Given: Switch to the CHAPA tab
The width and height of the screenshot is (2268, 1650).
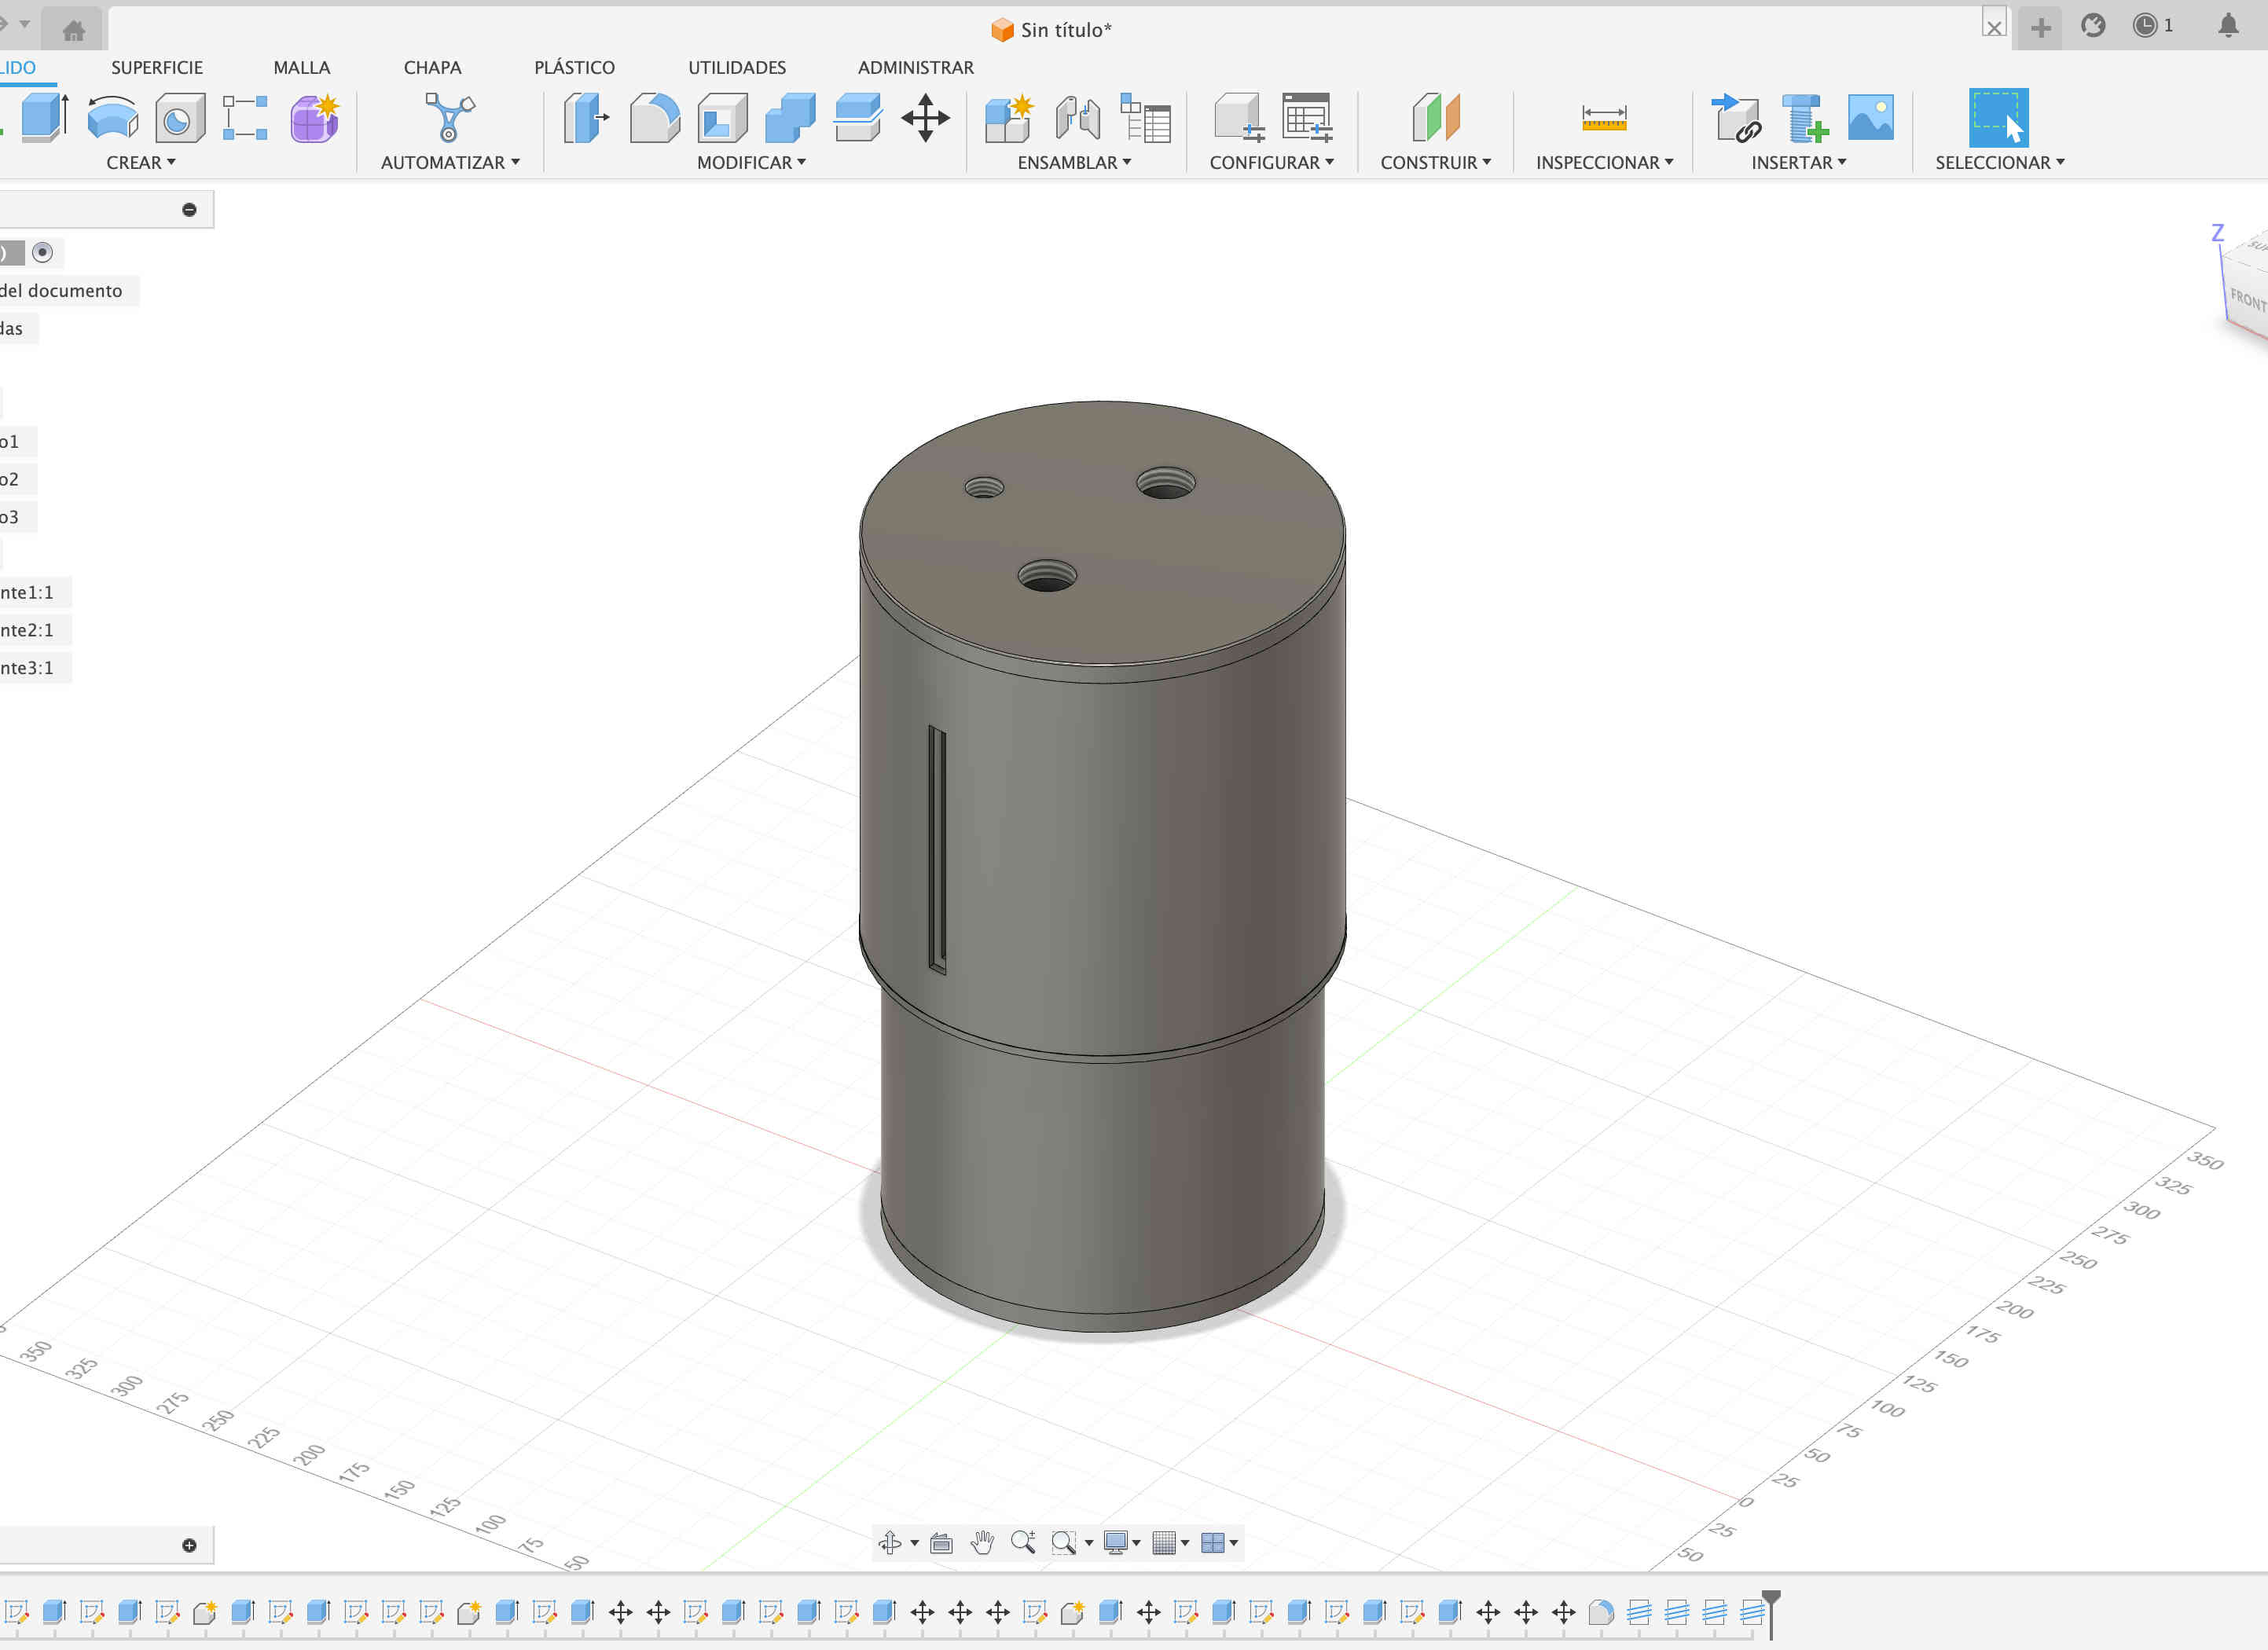Looking at the screenshot, I should (x=432, y=67).
